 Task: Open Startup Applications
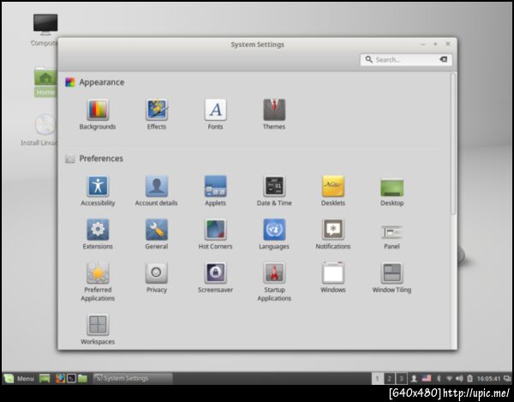coord(274,282)
